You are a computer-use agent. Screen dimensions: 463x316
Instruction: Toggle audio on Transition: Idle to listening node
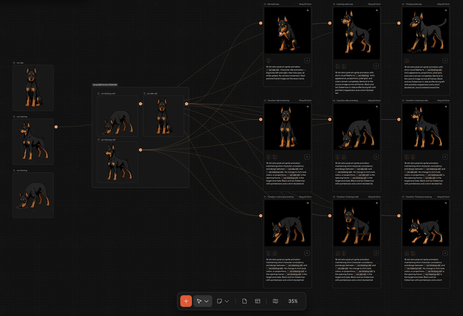click(x=308, y=106)
